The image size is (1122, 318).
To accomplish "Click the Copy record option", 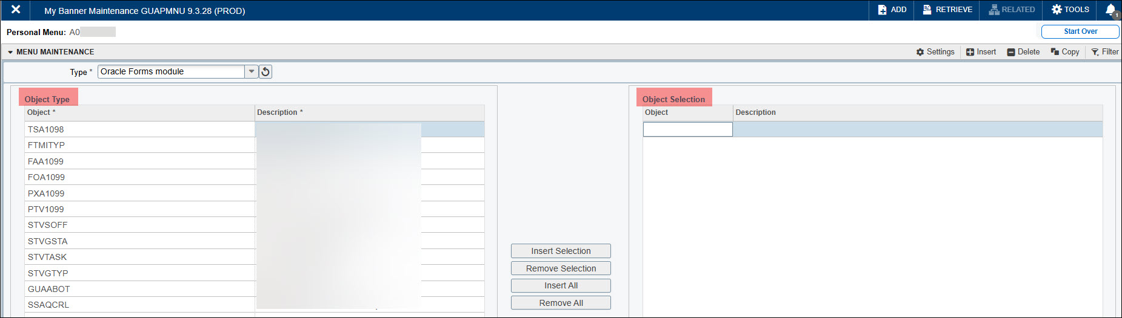I will coord(1065,52).
